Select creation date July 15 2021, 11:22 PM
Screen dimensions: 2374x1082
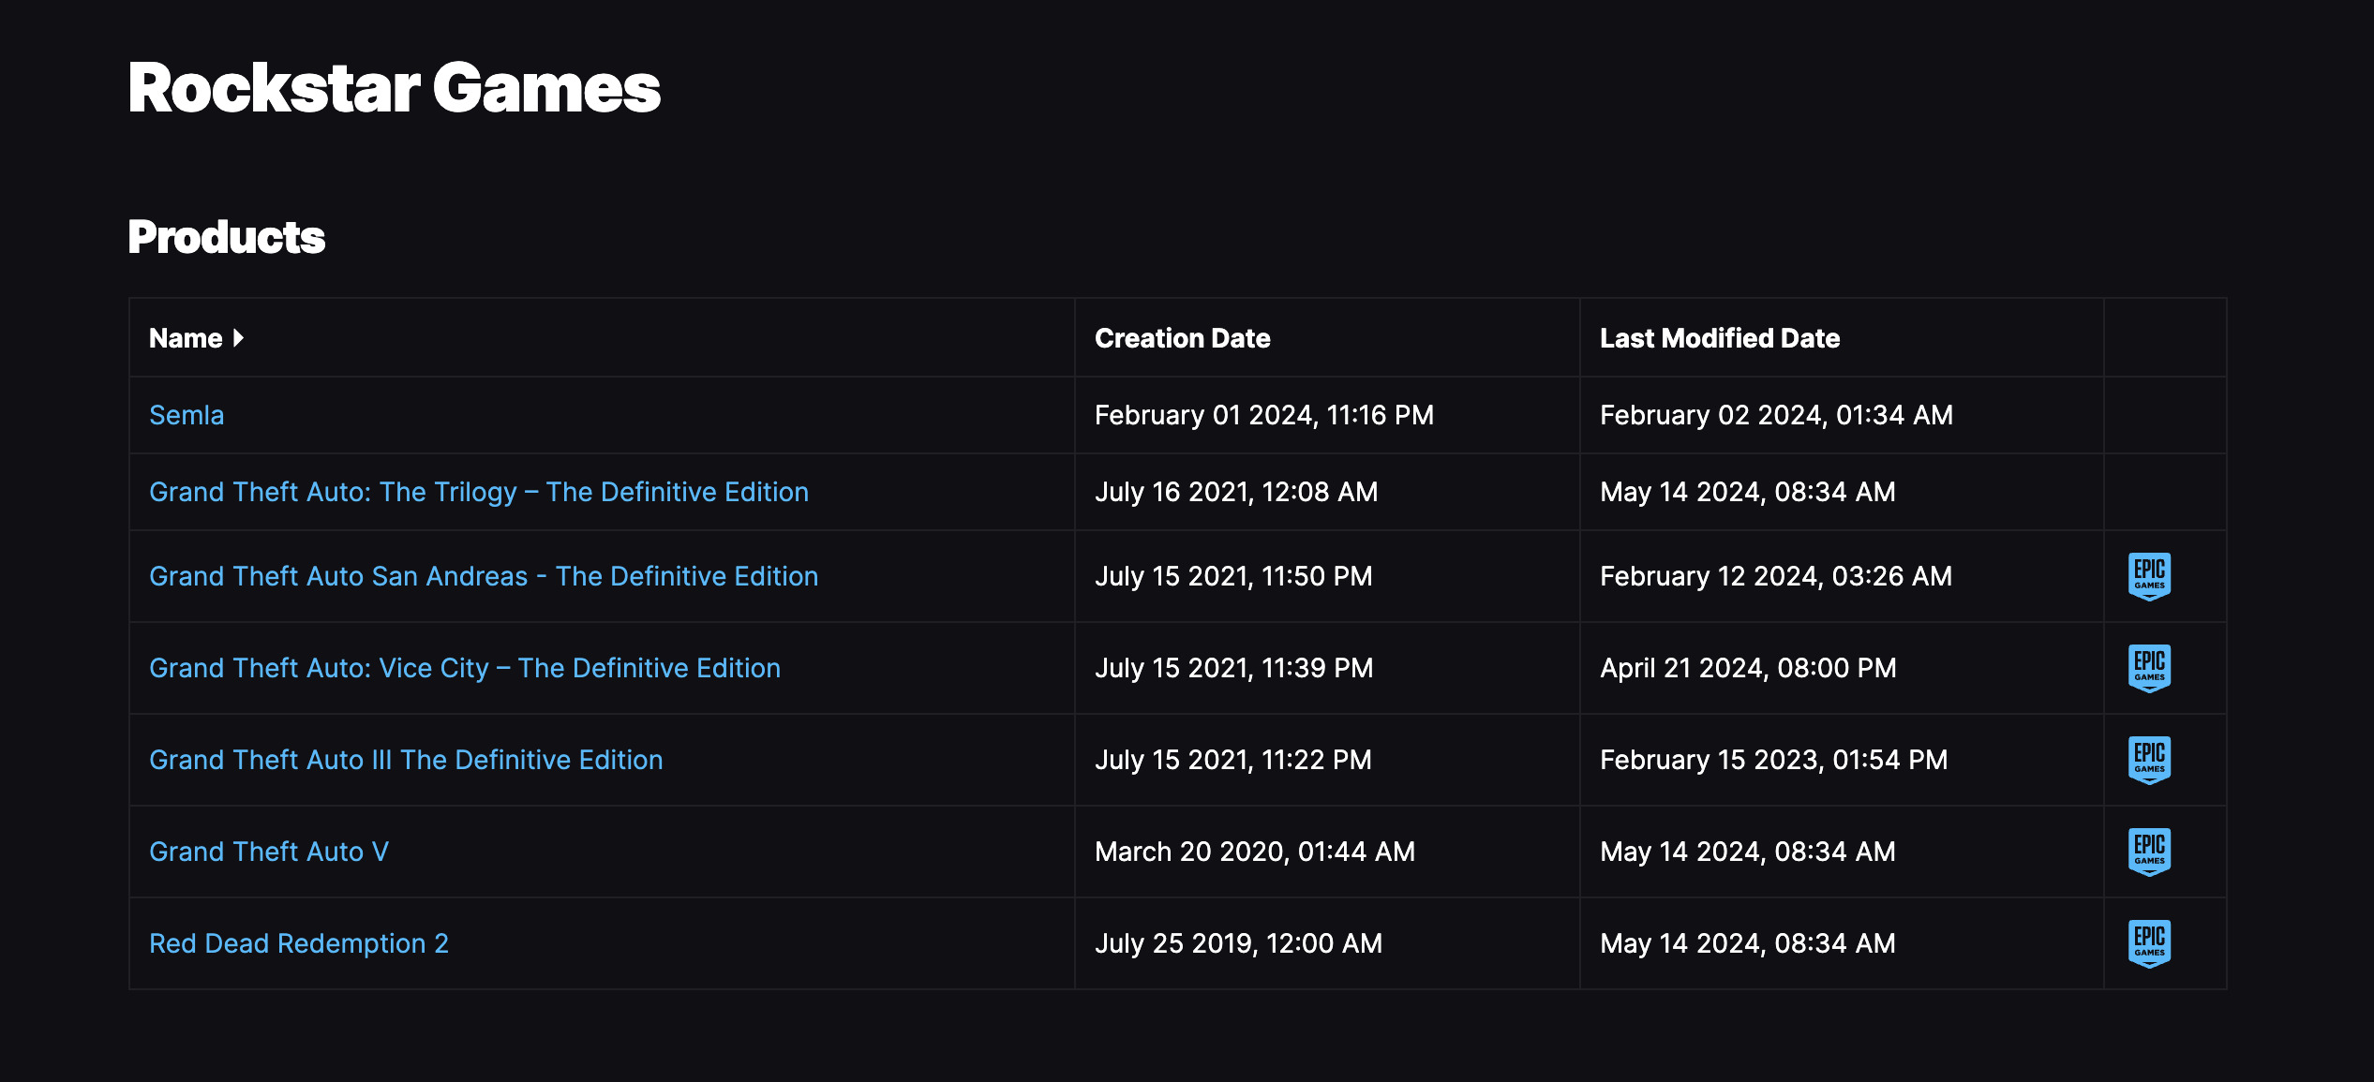pos(1233,760)
